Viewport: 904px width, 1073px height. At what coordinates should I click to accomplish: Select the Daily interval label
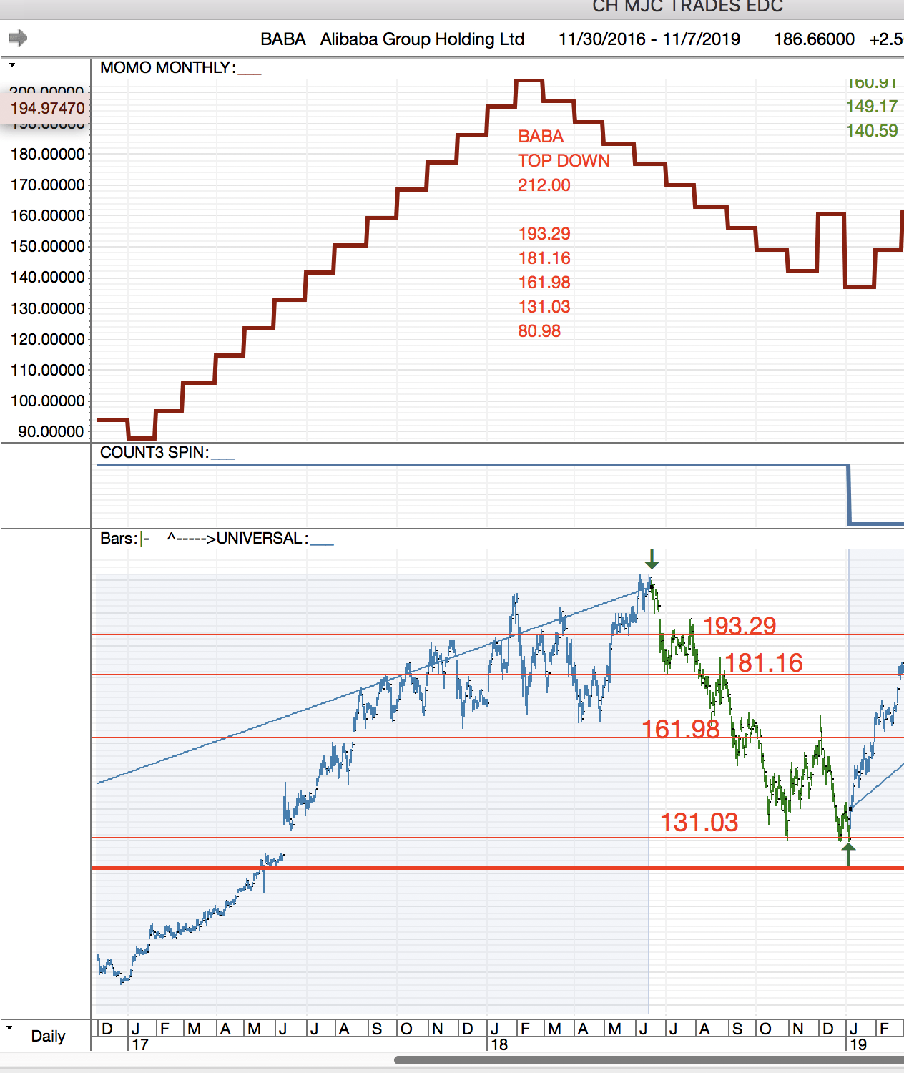tap(48, 1036)
